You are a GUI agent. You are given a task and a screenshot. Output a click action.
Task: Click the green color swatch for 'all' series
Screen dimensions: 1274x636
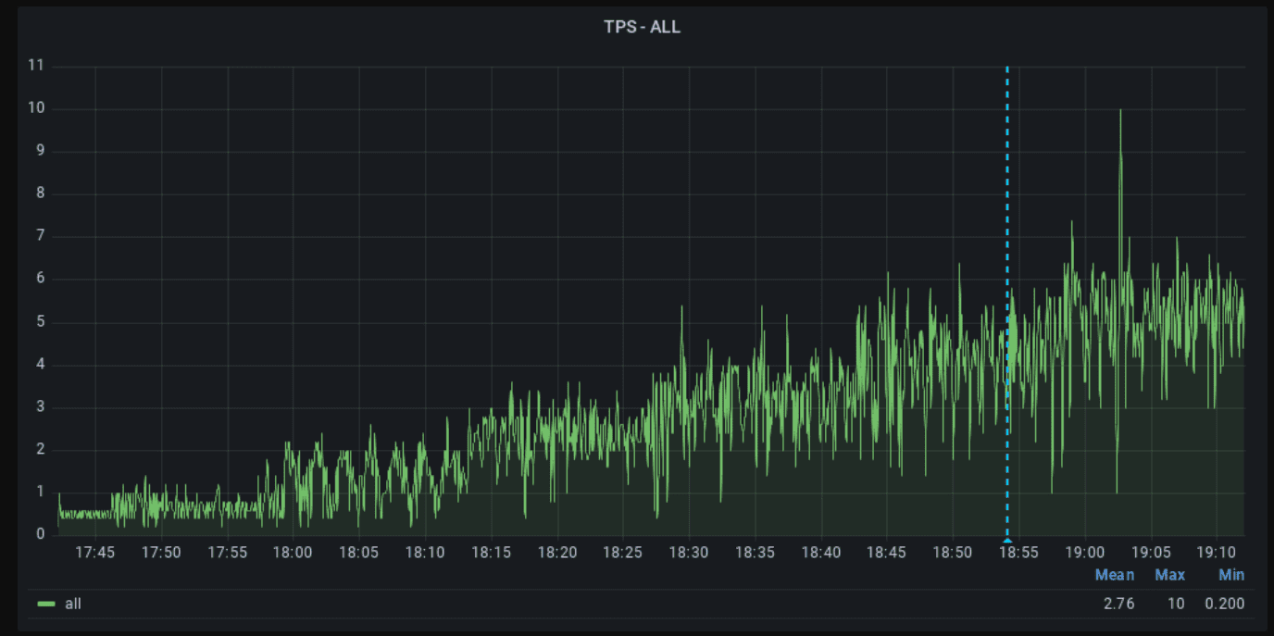coord(46,604)
